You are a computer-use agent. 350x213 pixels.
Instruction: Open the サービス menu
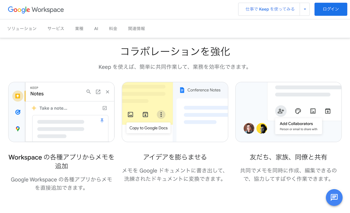[x=56, y=29]
